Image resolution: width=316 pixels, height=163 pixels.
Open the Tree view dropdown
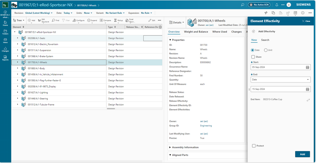tap(19, 20)
